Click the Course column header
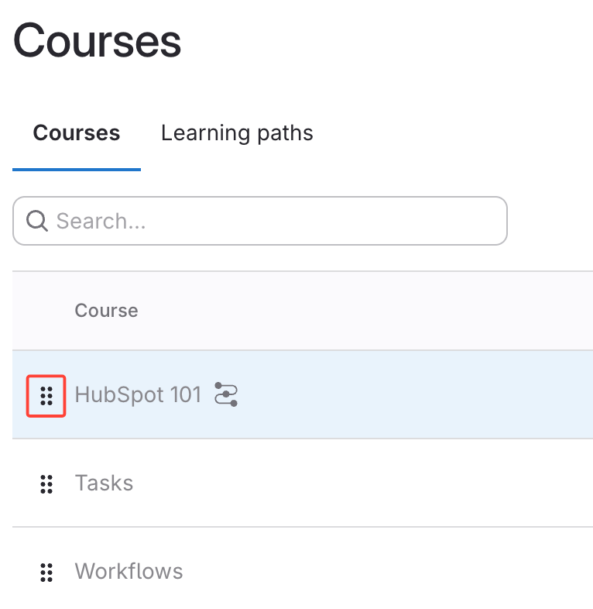This screenshot has height=609, width=593. pos(107,311)
